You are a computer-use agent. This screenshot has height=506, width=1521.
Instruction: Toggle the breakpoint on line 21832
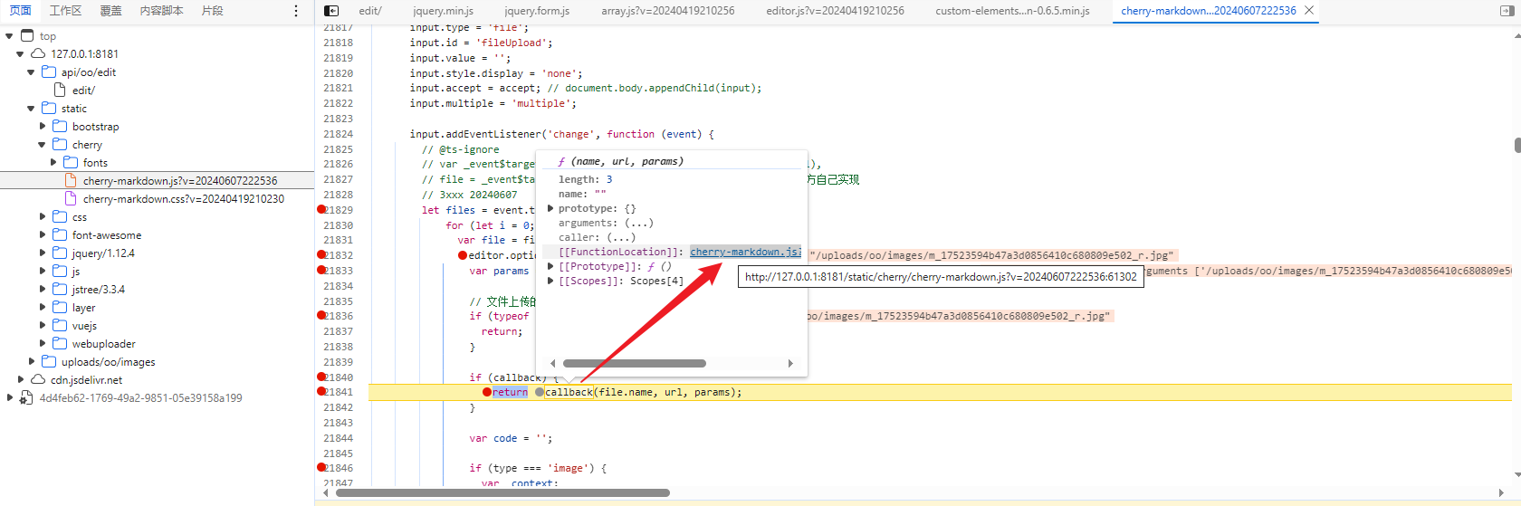(321, 255)
